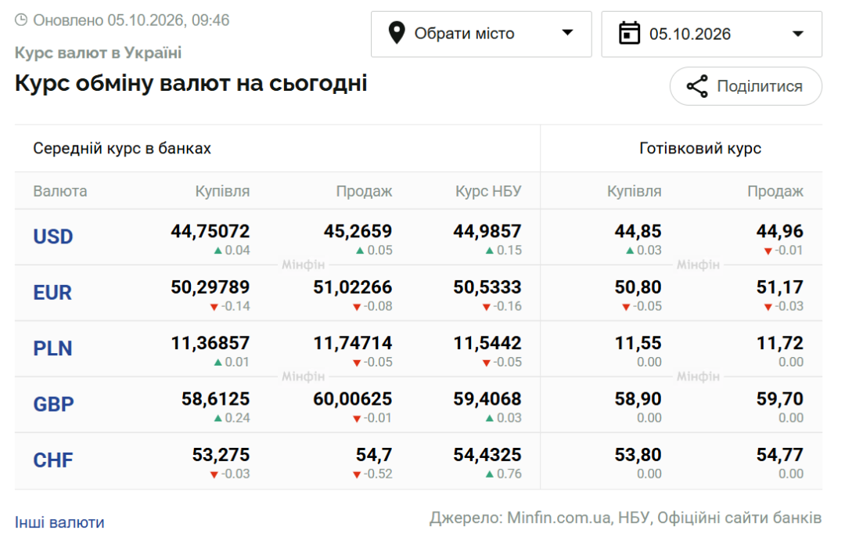Click USD NBU rate 44,9857

487,231
